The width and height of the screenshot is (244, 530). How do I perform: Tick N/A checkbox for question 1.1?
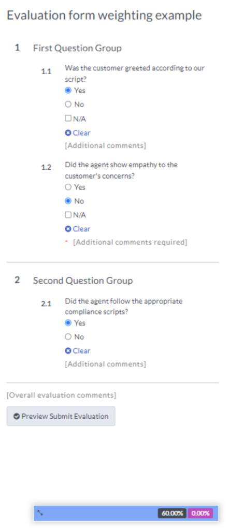click(68, 119)
